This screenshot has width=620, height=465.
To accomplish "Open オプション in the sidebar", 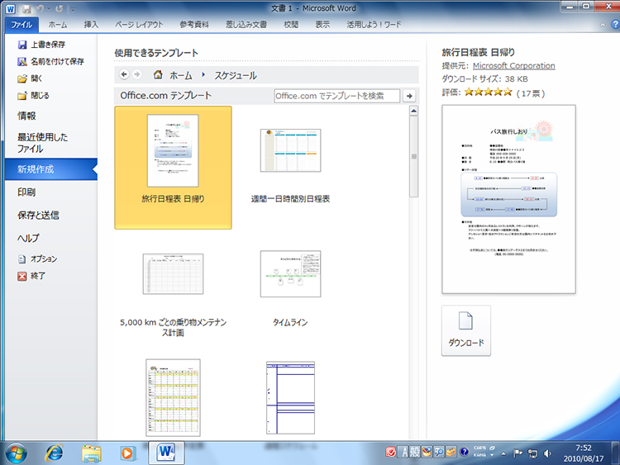I will [x=38, y=259].
